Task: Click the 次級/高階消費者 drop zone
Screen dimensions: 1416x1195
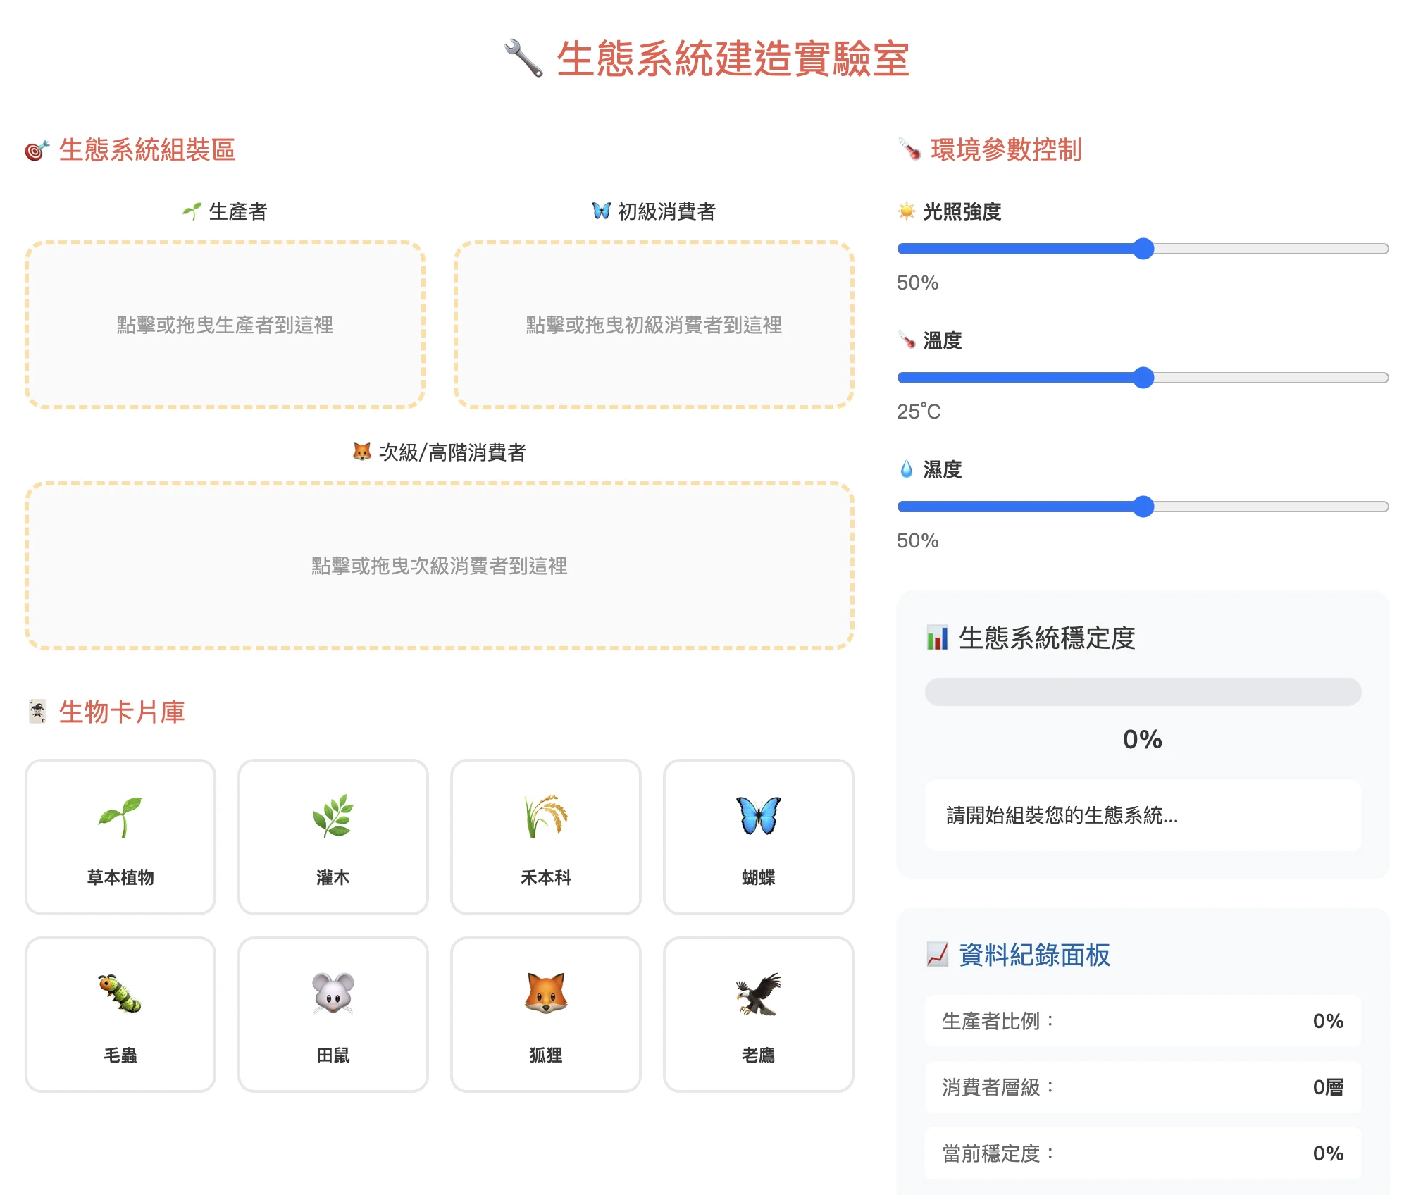Action: pyautogui.click(x=440, y=566)
